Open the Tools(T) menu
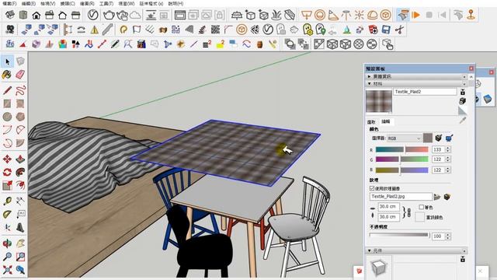497x280 pixels. 106,3
